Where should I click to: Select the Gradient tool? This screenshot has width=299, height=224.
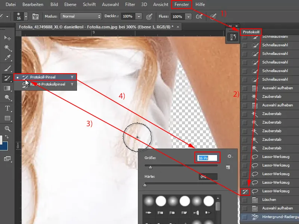coord(7,88)
